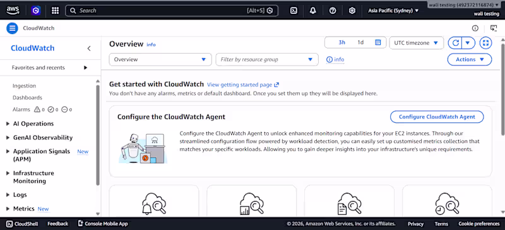Click the cloud alarm bell card icon
The width and height of the screenshot is (505, 230).
(x=154, y=204)
